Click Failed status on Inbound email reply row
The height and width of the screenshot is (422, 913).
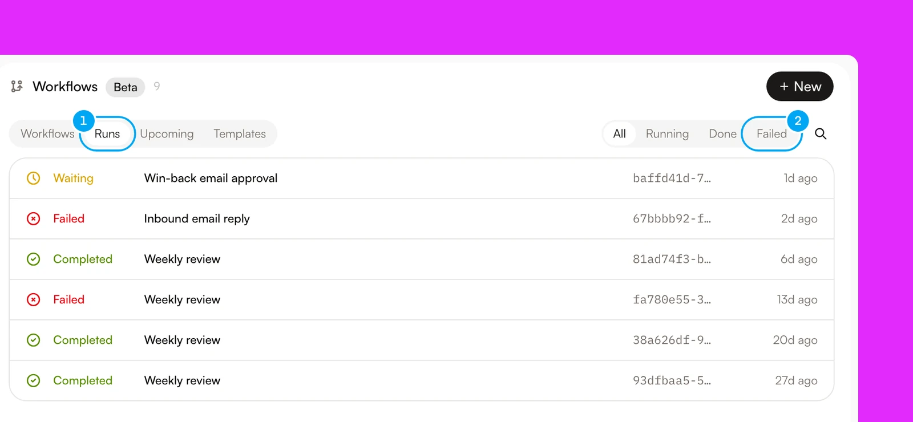pos(68,218)
